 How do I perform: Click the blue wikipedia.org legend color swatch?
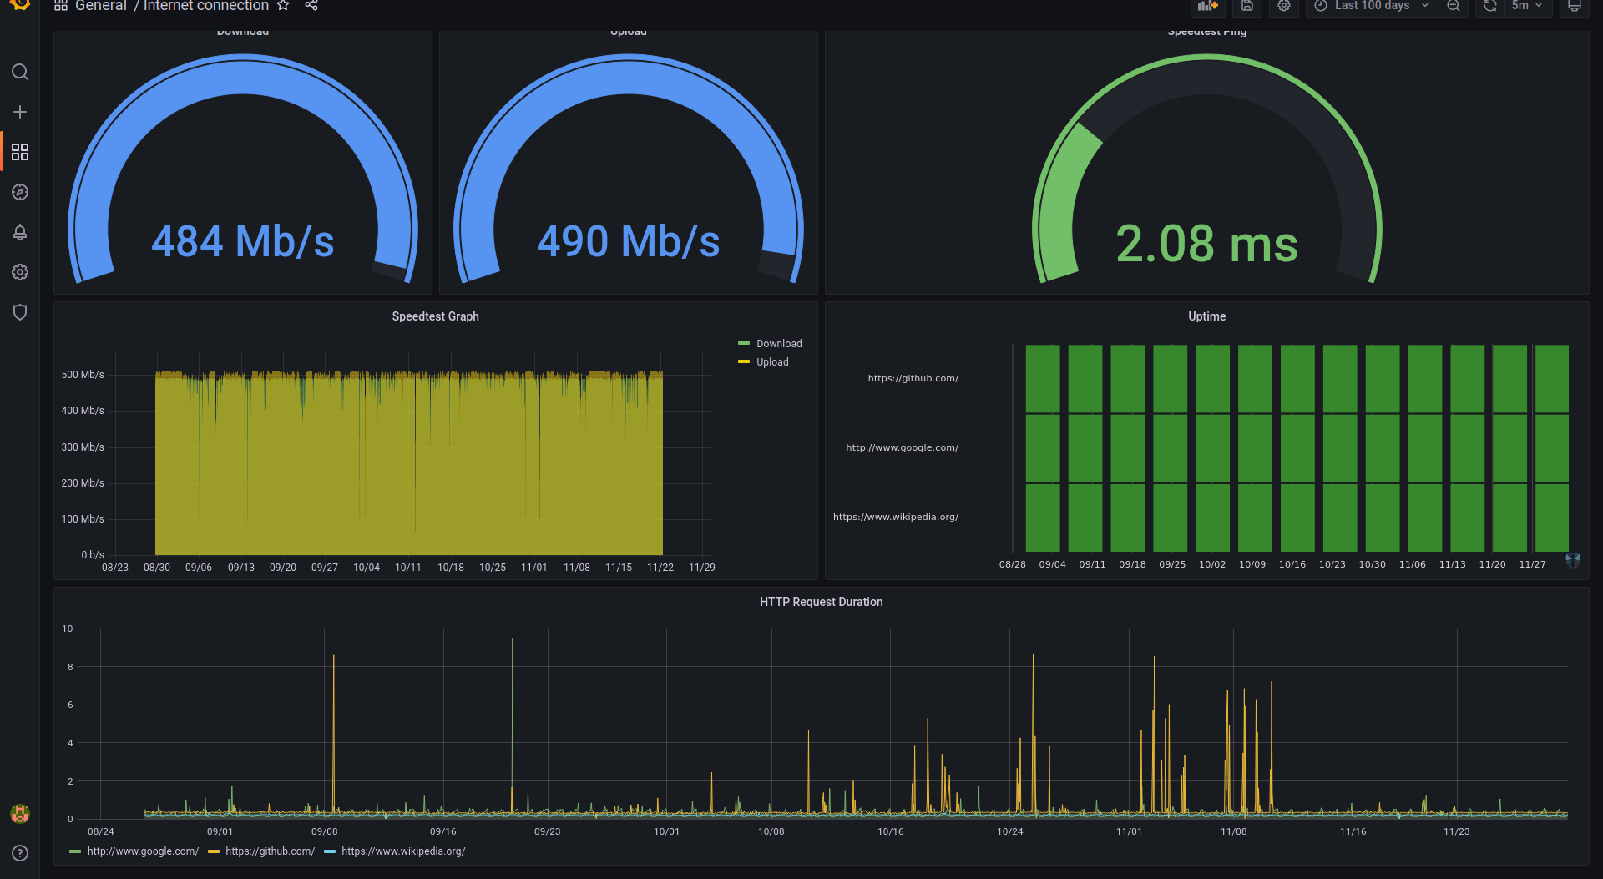[x=330, y=851]
